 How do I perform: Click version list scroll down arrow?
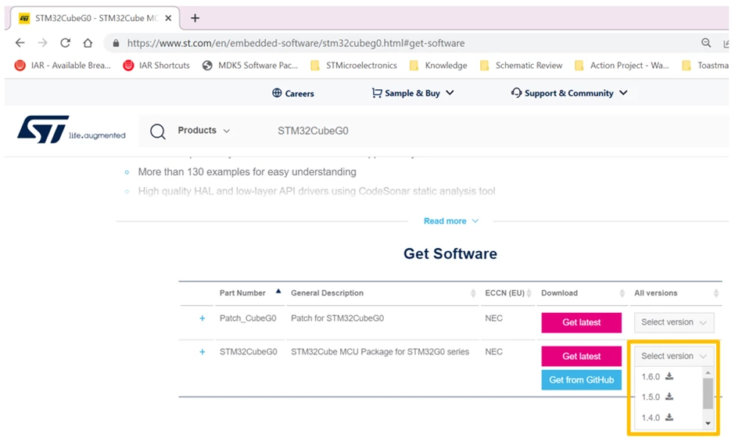pyautogui.click(x=708, y=423)
